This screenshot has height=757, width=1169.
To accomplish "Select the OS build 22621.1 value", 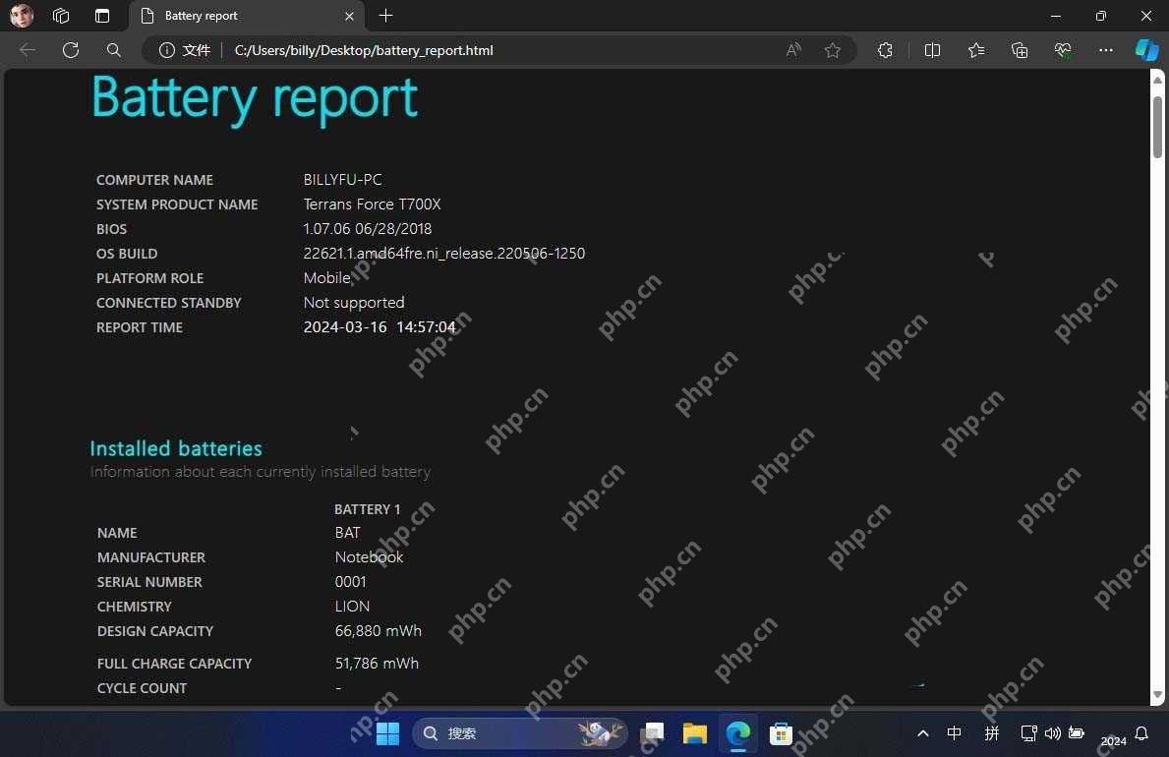I will 443,254.
